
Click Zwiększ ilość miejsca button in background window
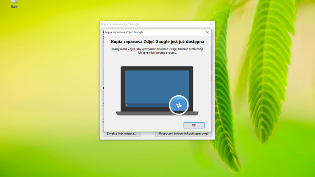122,134
